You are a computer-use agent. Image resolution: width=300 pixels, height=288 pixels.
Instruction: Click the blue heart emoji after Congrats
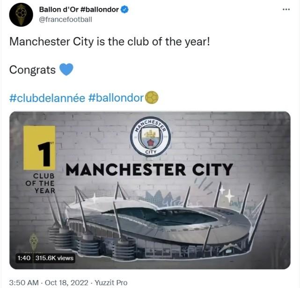[66, 70]
